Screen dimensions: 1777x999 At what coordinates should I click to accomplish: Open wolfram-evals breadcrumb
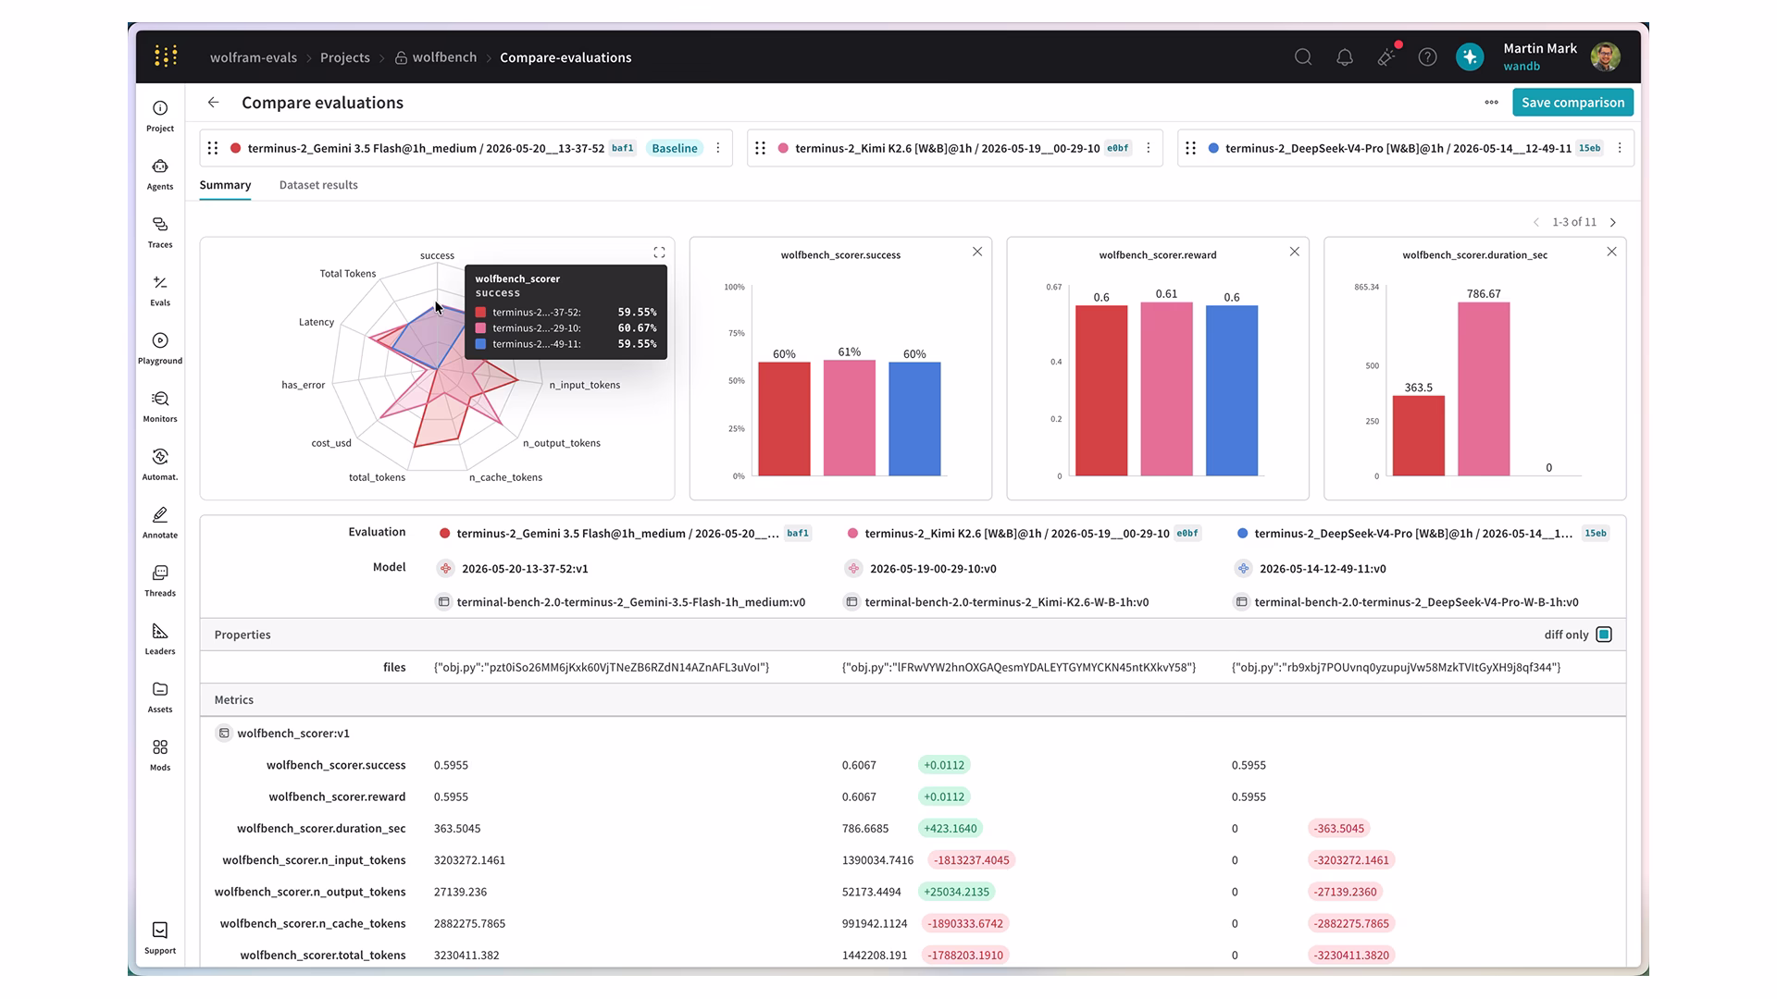[x=254, y=57]
